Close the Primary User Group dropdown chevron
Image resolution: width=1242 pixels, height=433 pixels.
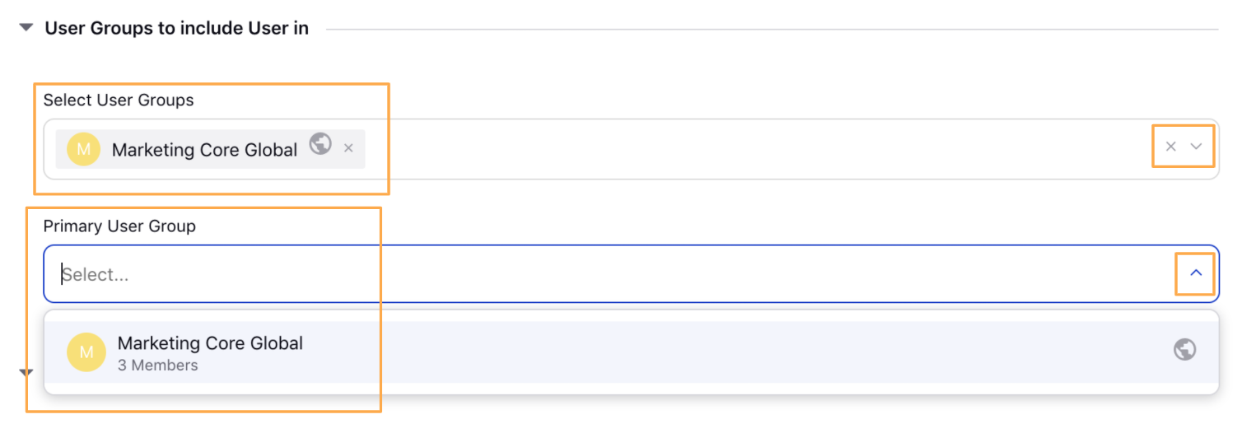tap(1197, 272)
